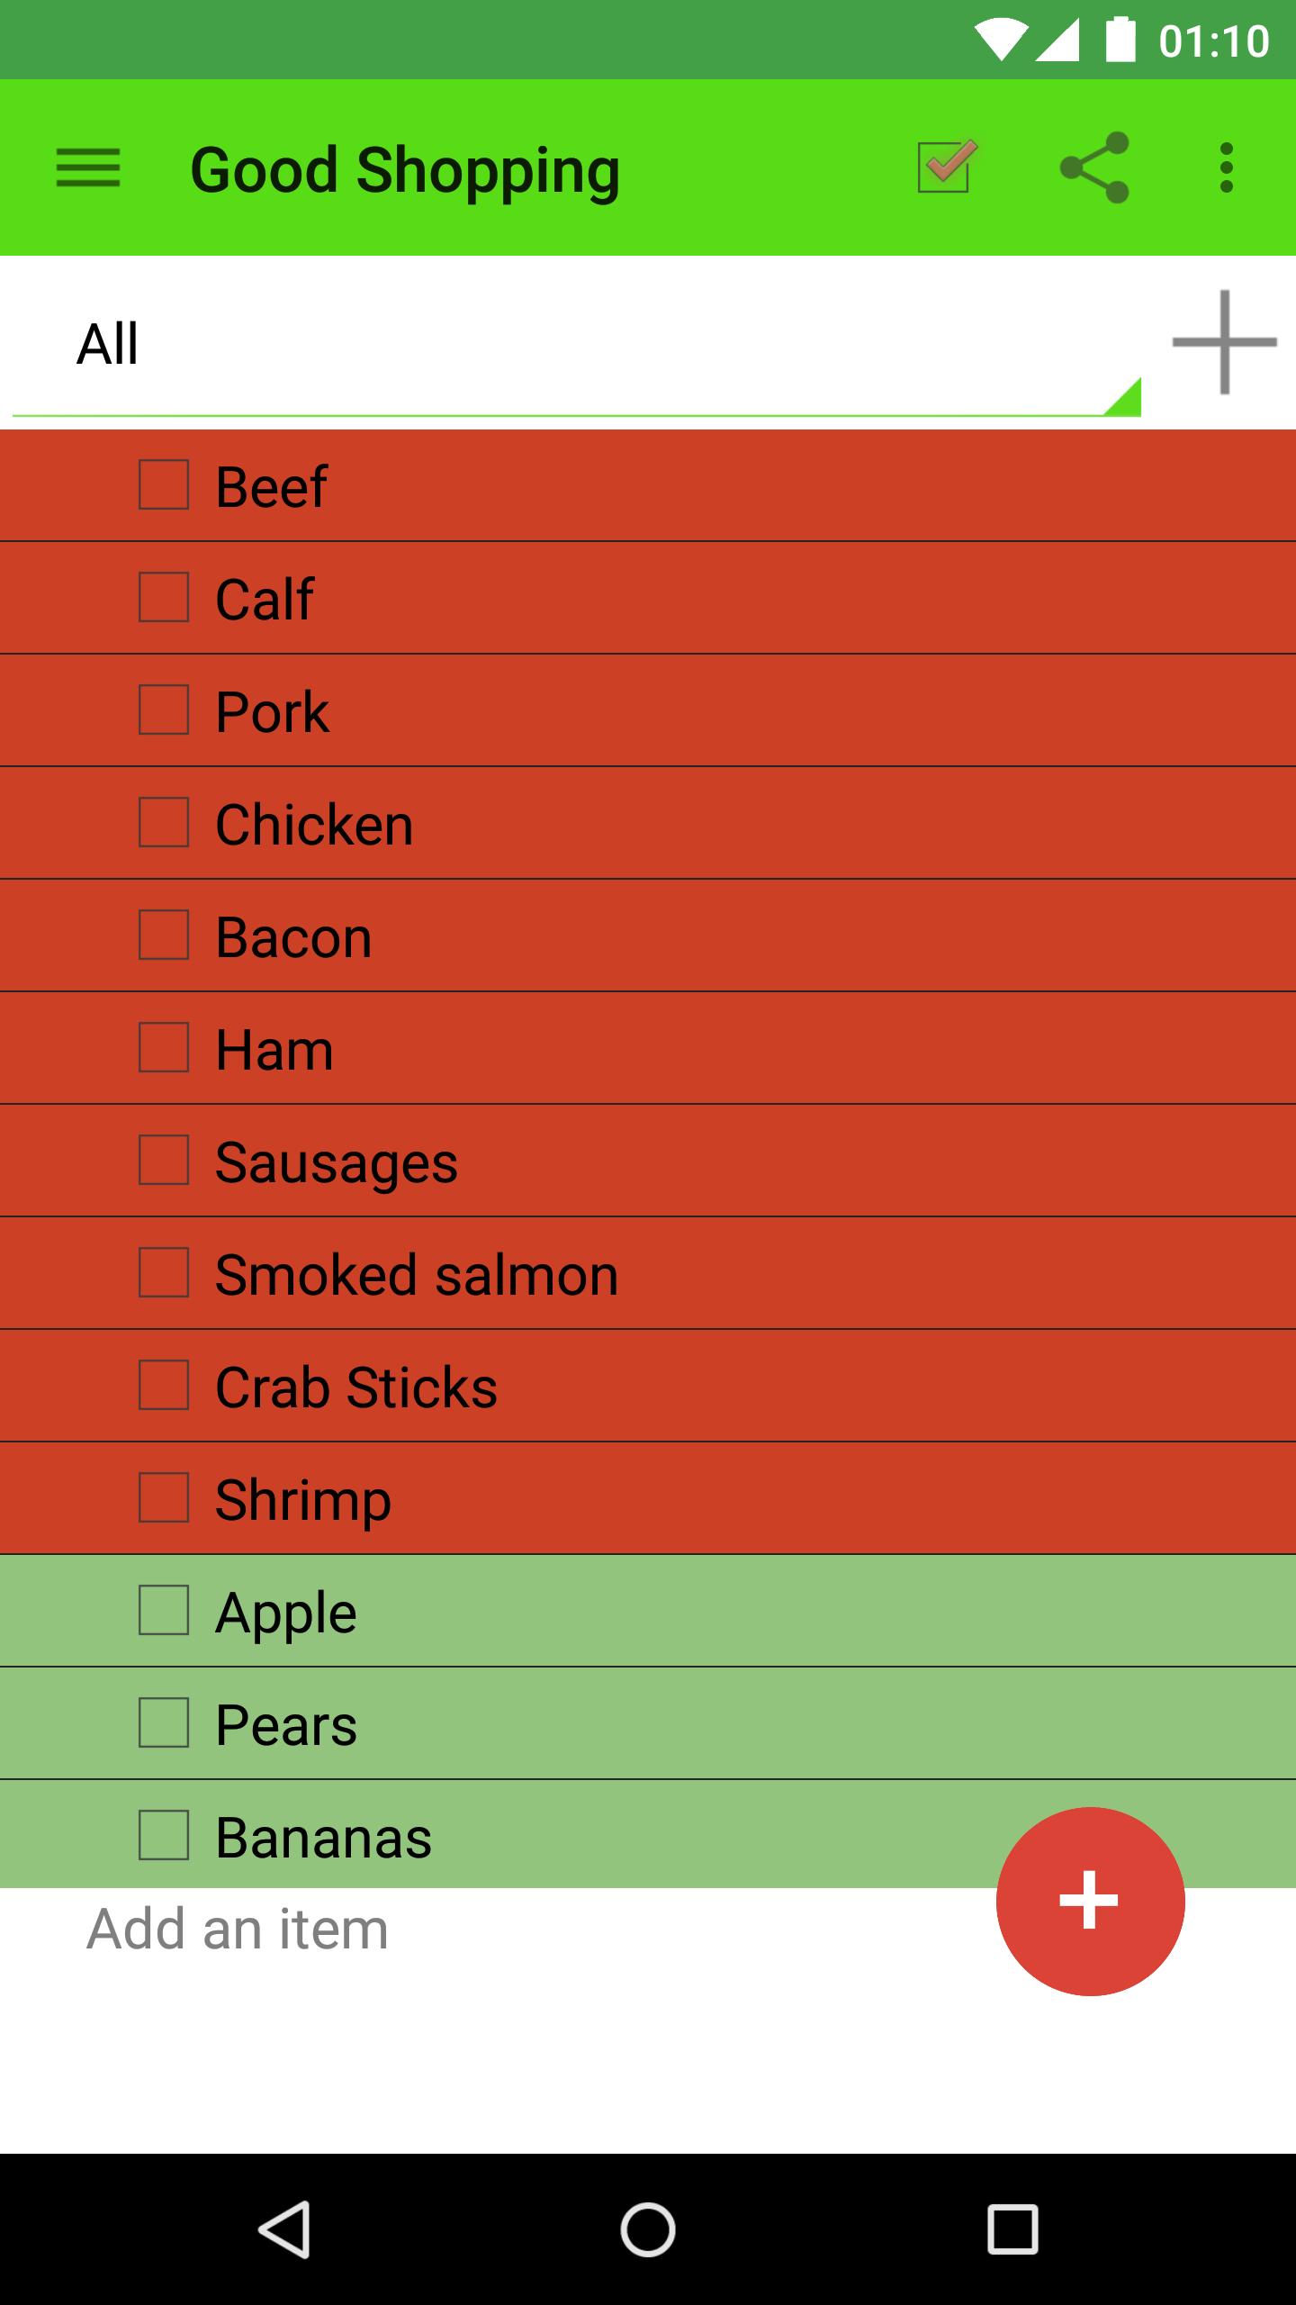The width and height of the screenshot is (1296, 2305).
Task: Tick the Chicken checkbox
Action: [x=164, y=822]
